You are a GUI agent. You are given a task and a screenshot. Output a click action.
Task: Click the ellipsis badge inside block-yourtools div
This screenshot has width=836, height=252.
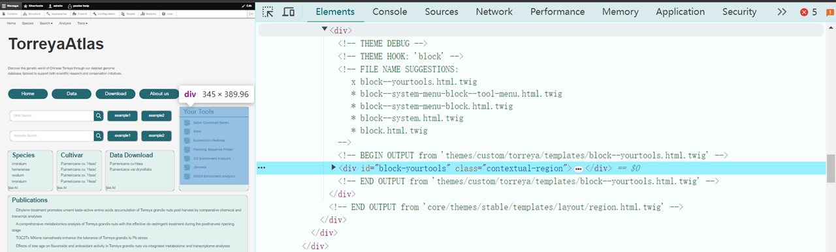[578, 169]
